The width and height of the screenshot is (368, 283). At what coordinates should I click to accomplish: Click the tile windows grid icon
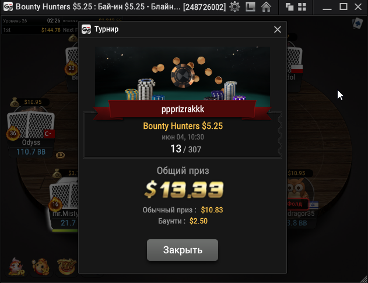point(302,7)
